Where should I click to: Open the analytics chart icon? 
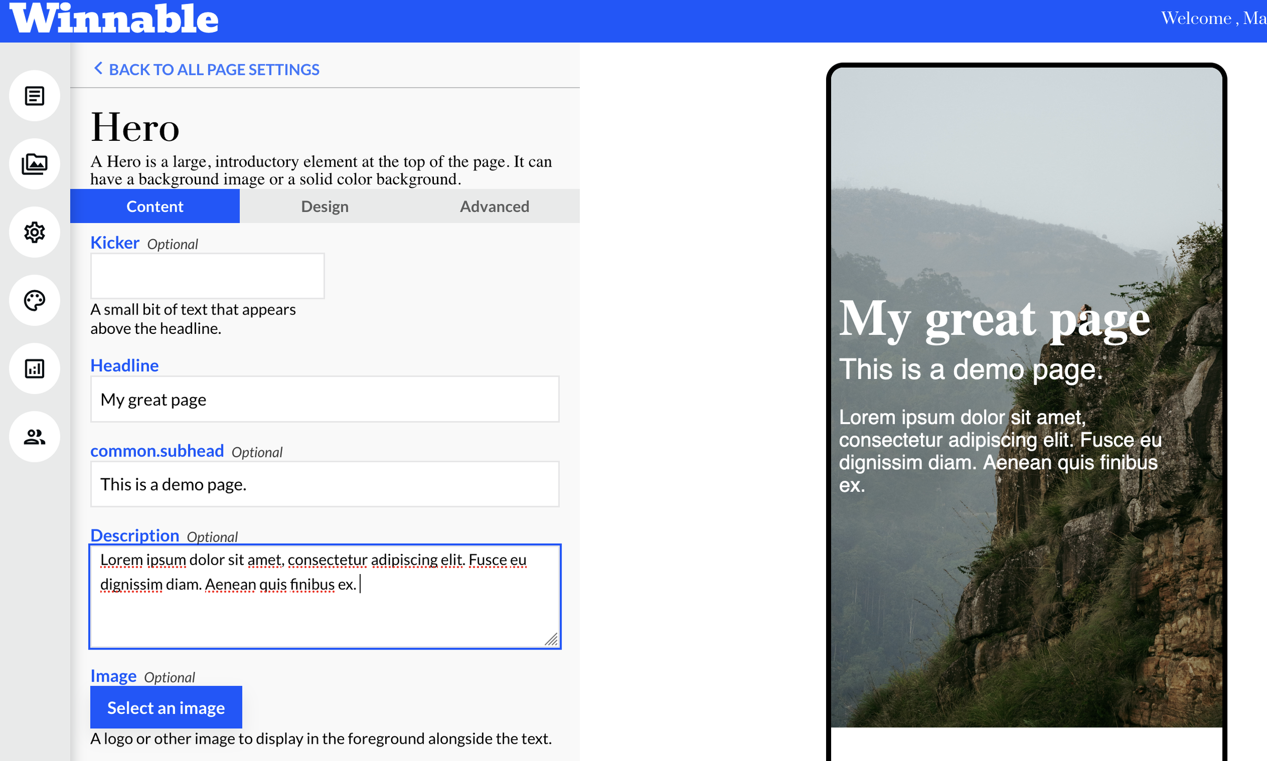click(34, 369)
